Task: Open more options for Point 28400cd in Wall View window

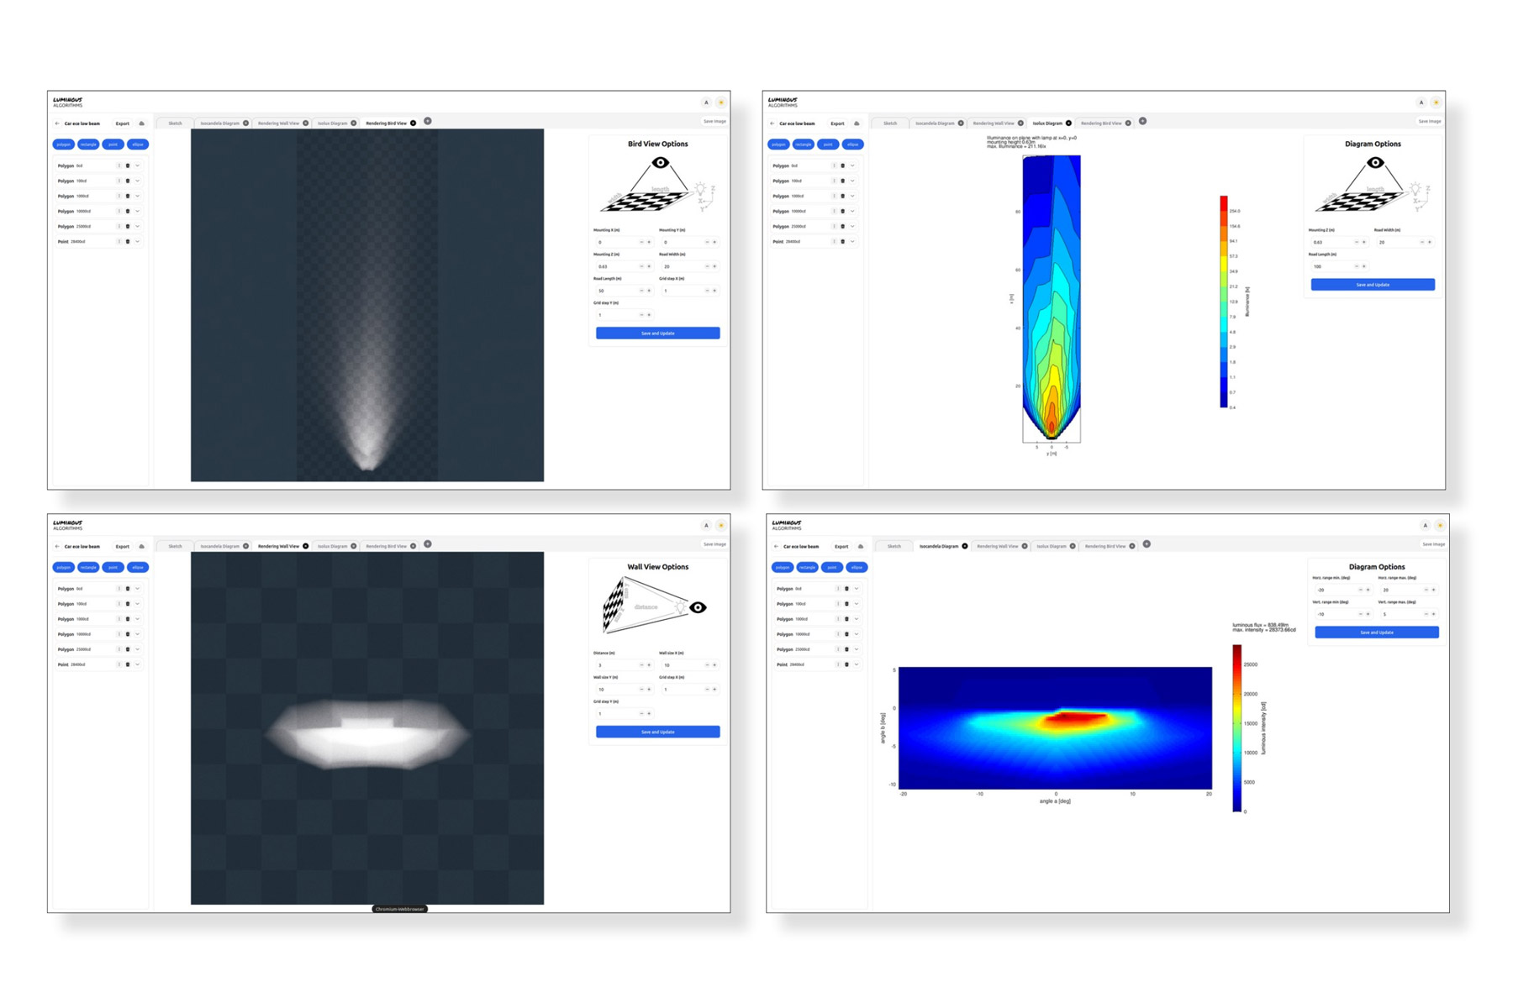Action: (119, 664)
